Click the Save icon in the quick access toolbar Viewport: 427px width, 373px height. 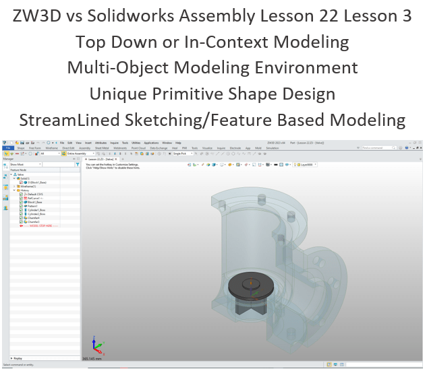point(20,143)
